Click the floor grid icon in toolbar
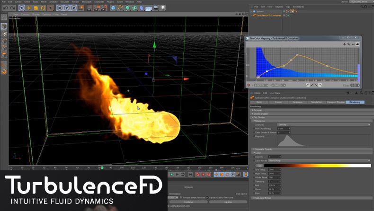Screen dimensions: 374x211 (x=149, y=9)
